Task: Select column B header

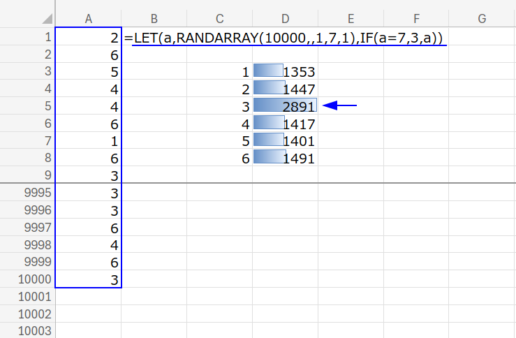Action: (154, 19)
